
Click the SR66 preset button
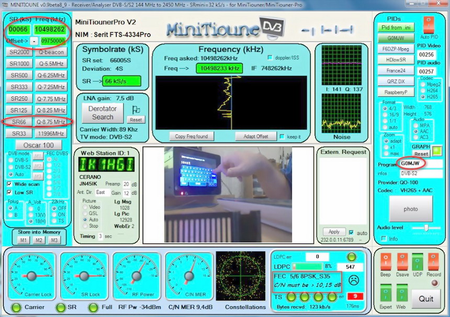(x=19, y=122)
